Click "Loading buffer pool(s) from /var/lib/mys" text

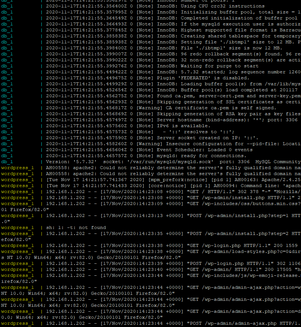tap(240, 84)
